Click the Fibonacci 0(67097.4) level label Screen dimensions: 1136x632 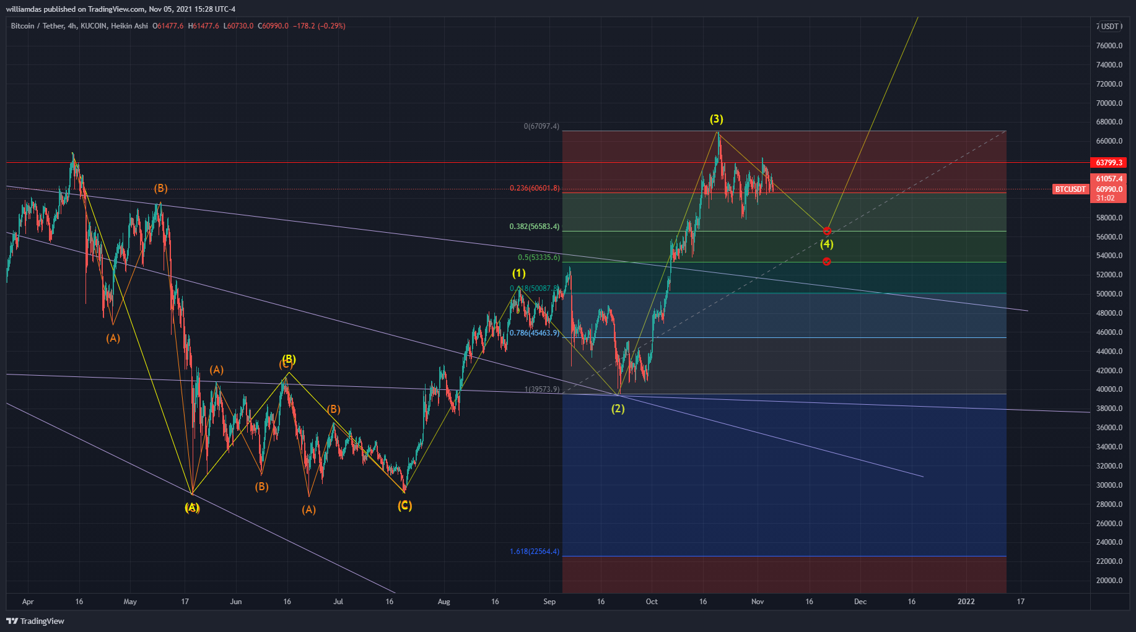coord(541,126)
